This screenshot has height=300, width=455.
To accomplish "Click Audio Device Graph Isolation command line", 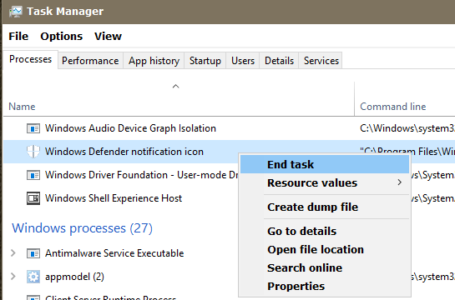I will point(407,128).
